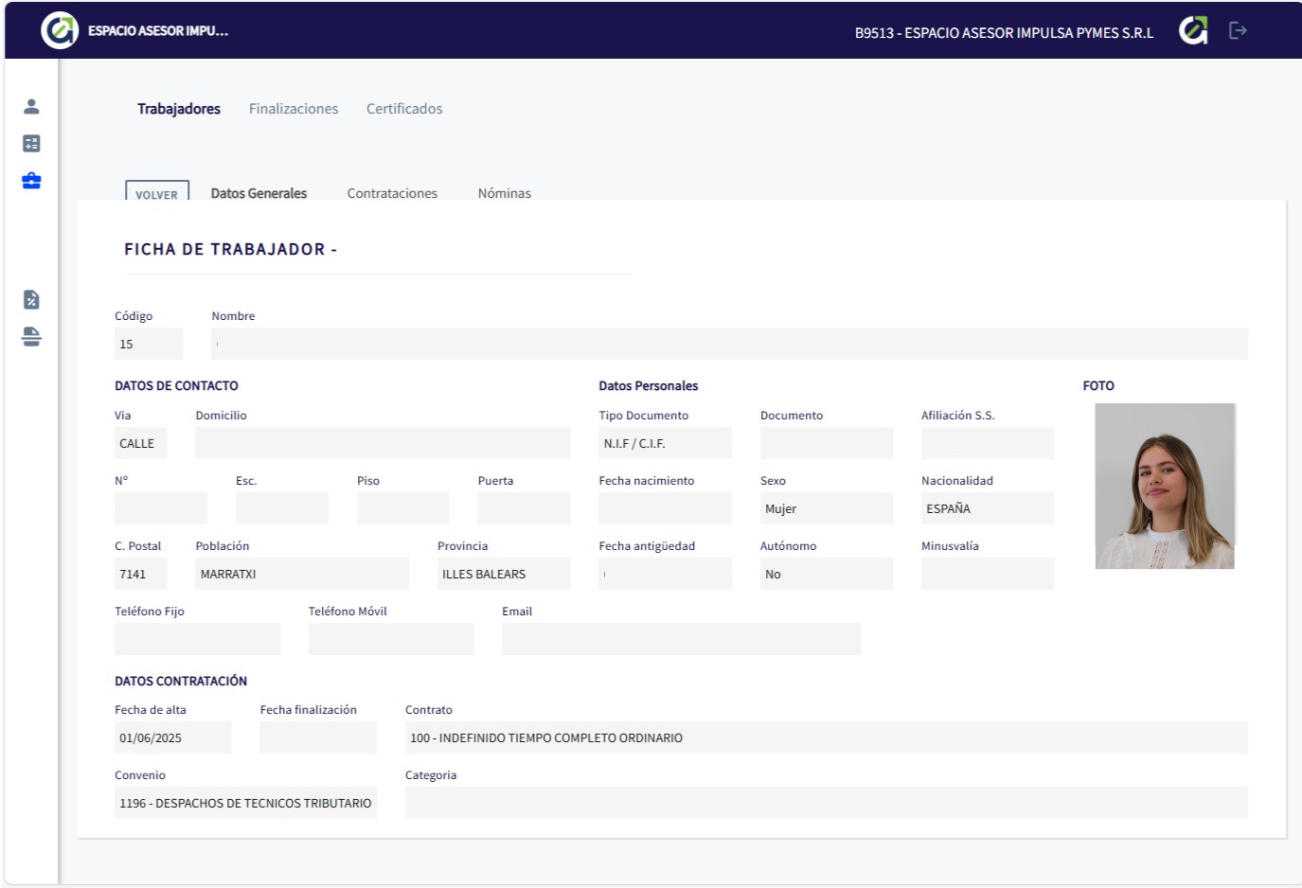The image size is (1302, 888).
Task: Open the calculator sidebar icon
Action: (31, 143)
